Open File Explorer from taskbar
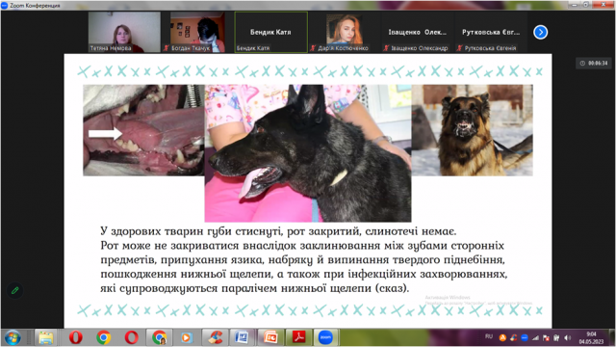Viewport: 616px width, 347px height. 45,338
